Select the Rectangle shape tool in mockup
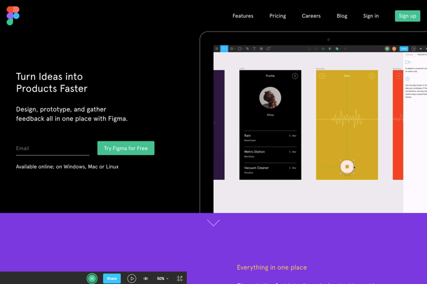Image resolution: width=427 pixels, height=284 pixels. tap(240, 49)
